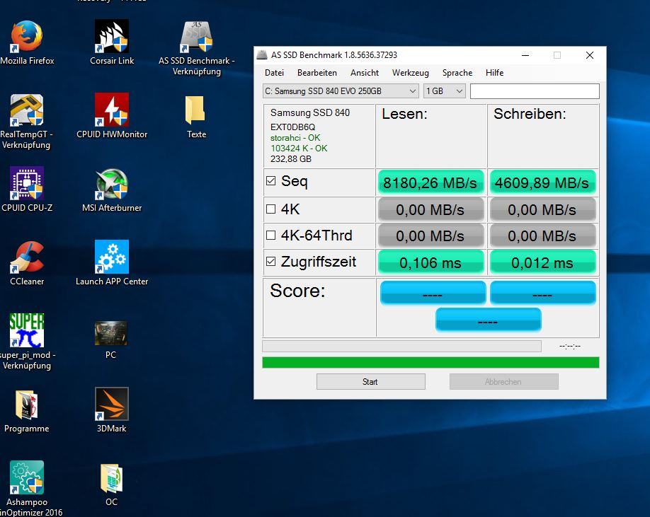Click the 4K-64Thrd write 0,00 MB/s value
This screenshot has height=517, width=650.
coord(542,236)
